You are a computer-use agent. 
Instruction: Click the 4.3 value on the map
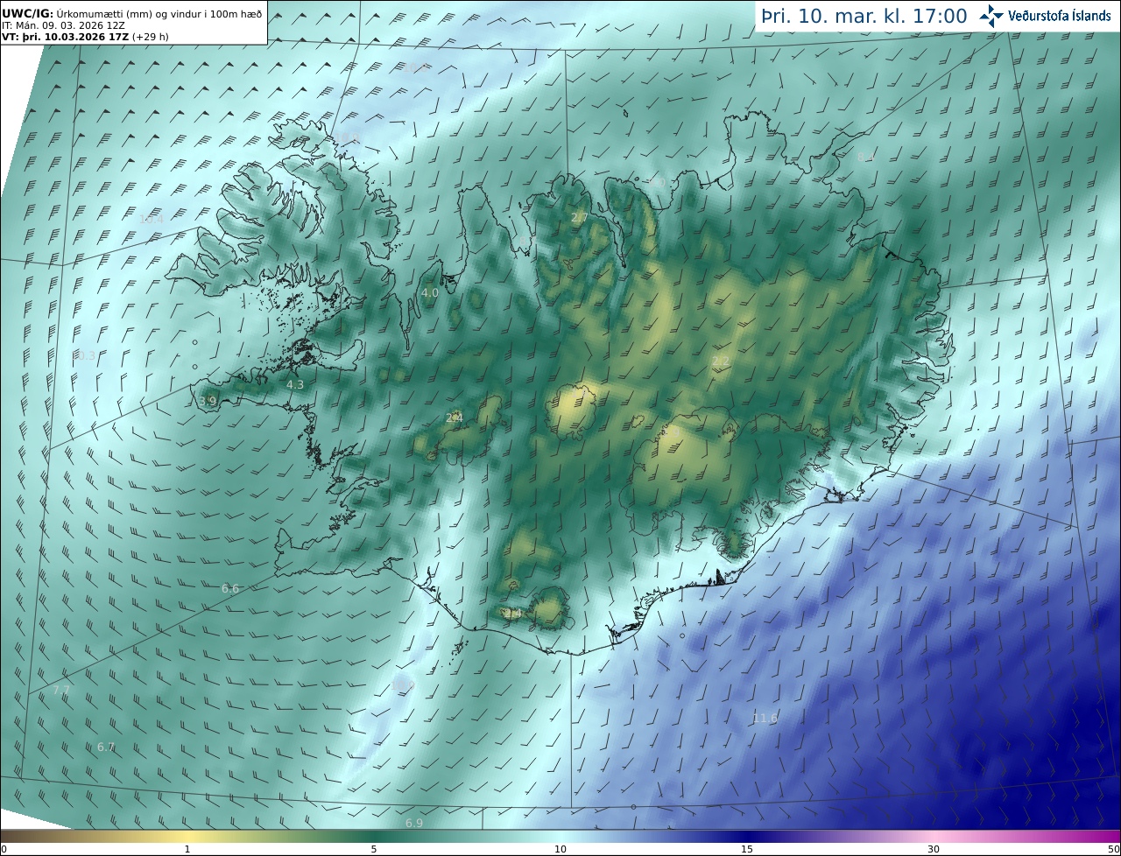point(295,384)
